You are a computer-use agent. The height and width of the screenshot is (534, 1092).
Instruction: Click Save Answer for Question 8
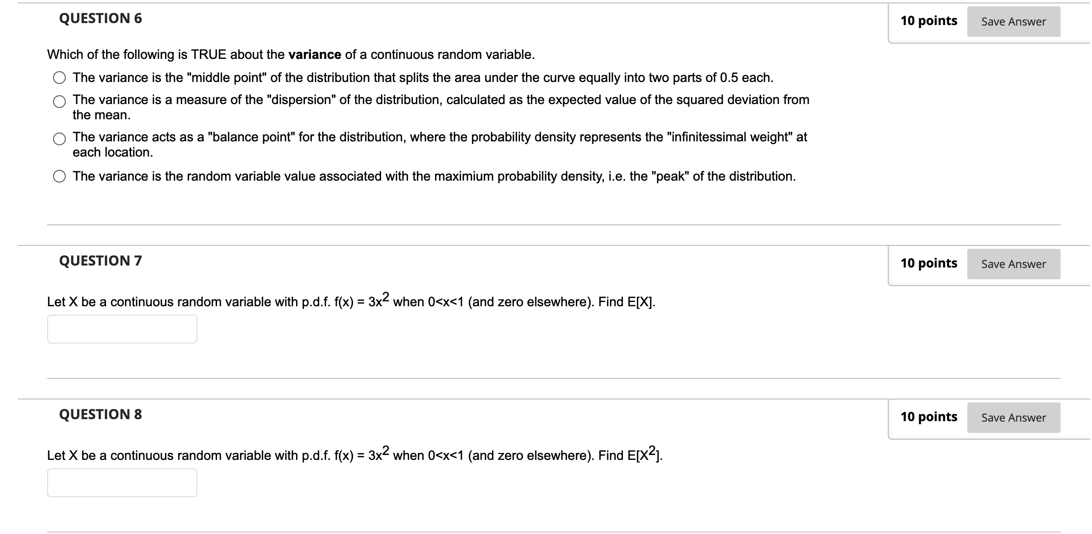pyautogui.click(x=1013, y=417)
